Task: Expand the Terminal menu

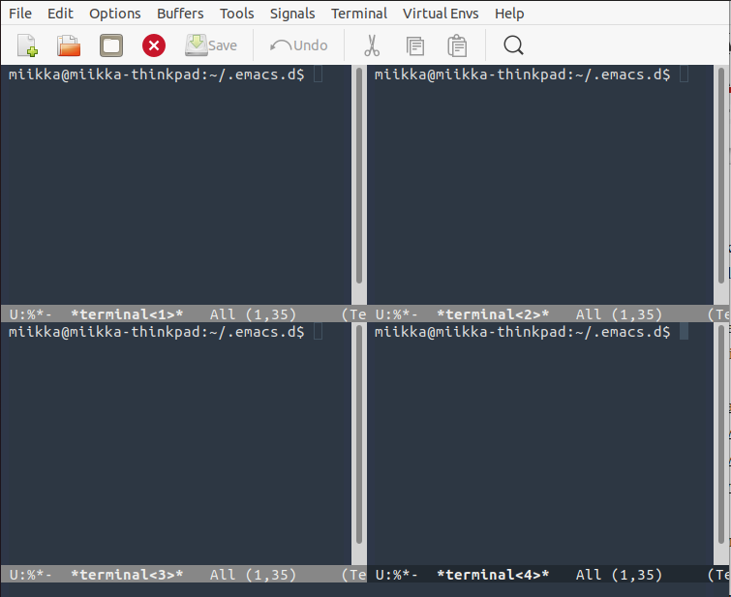Action: click(x=358, y=14)
